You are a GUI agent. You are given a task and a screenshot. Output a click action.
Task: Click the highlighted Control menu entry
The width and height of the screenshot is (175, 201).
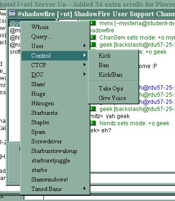pos(54,56)
